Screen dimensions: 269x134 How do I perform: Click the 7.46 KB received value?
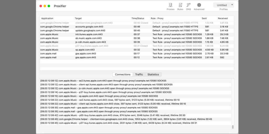tap(224, 38)
